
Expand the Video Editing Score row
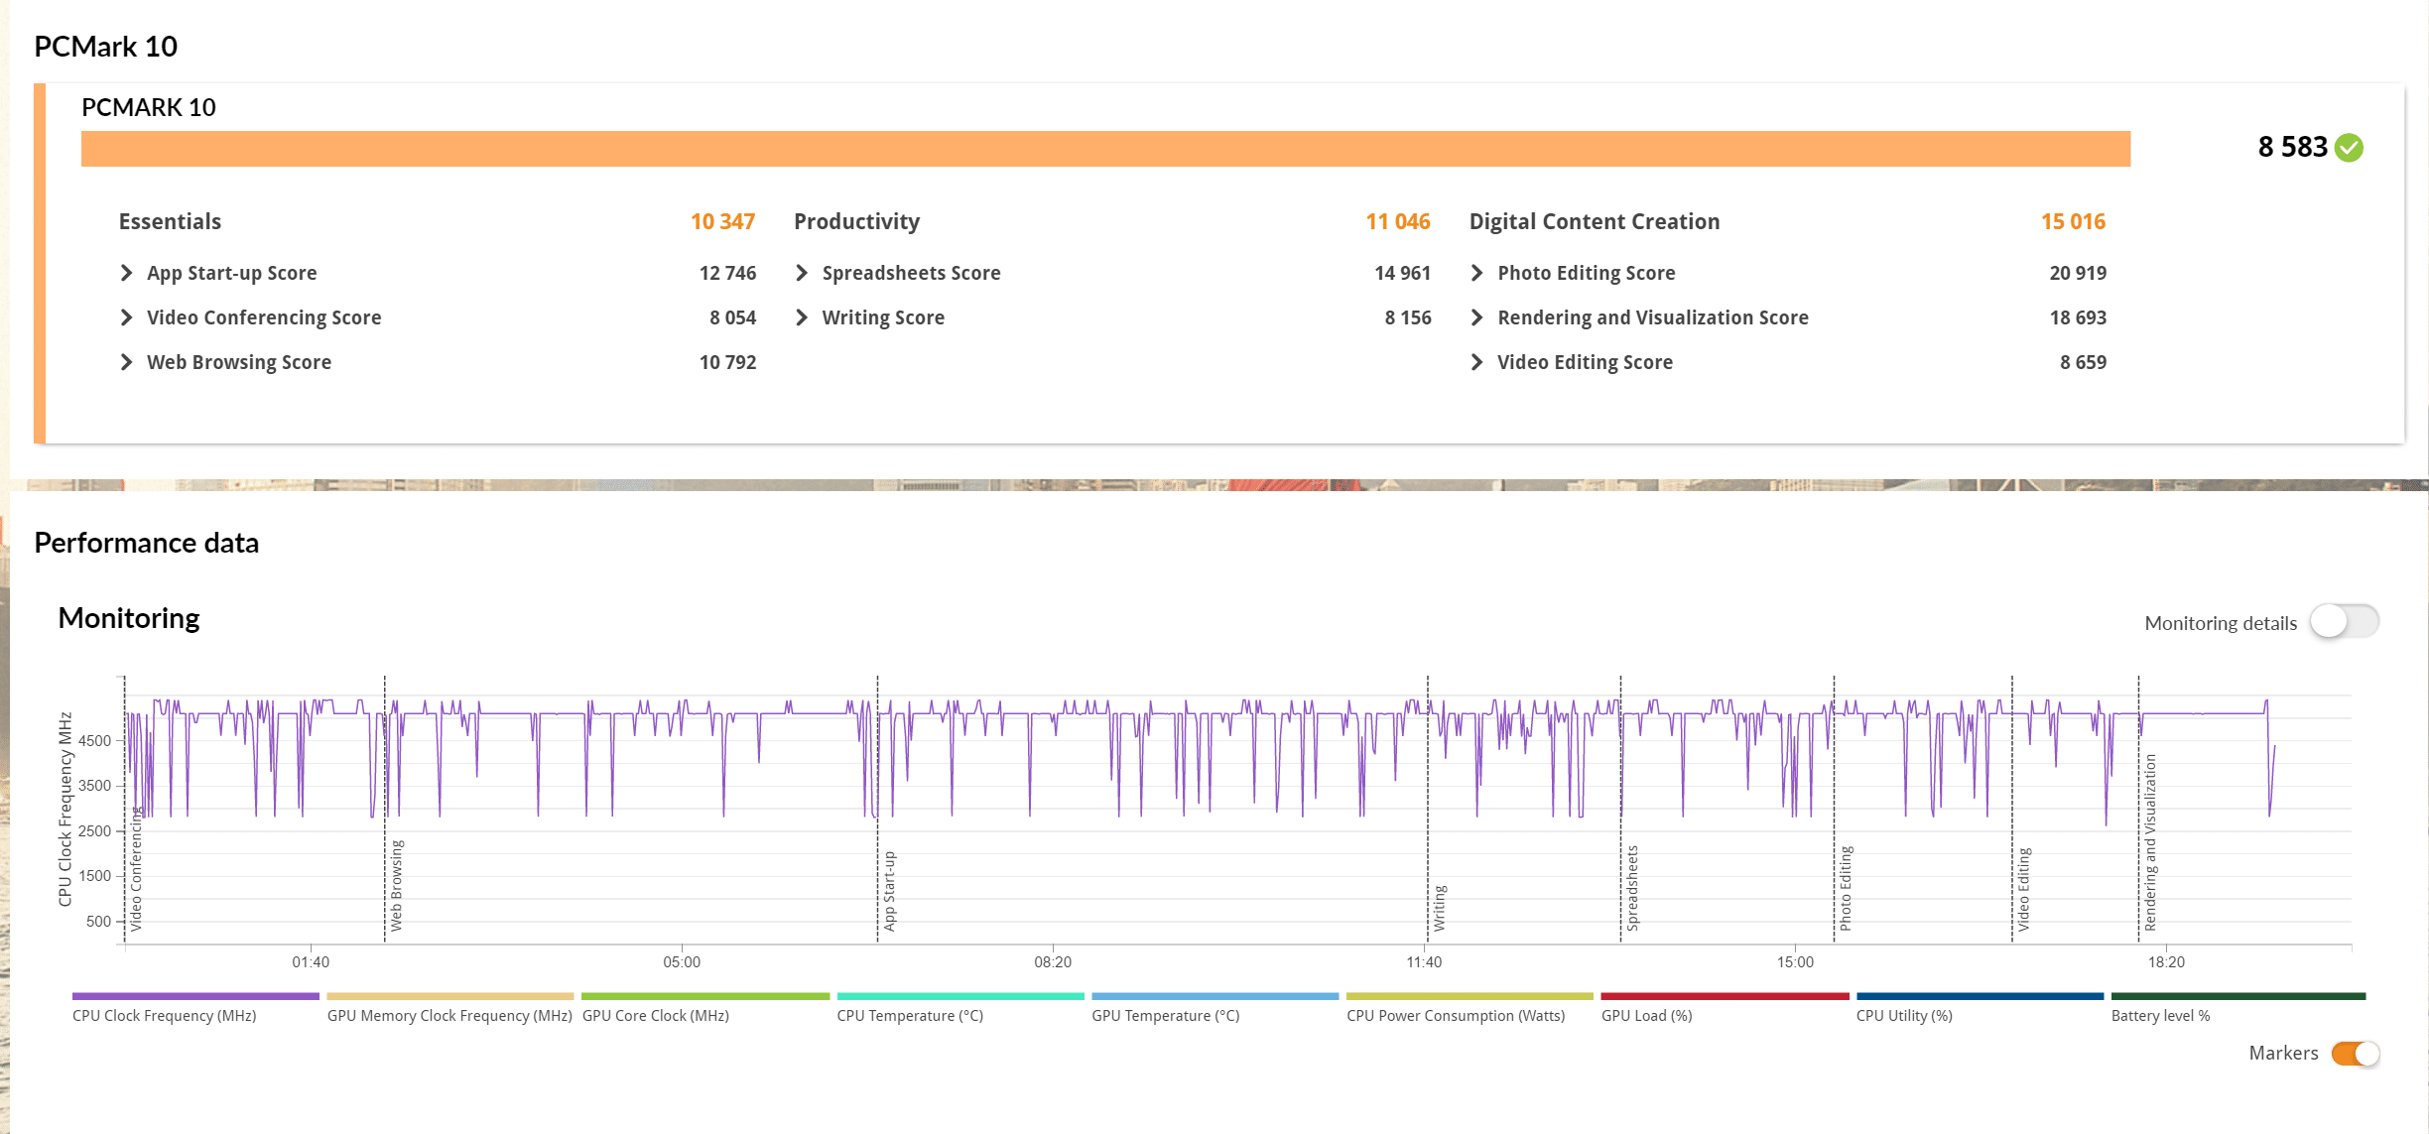[1476, 362]
